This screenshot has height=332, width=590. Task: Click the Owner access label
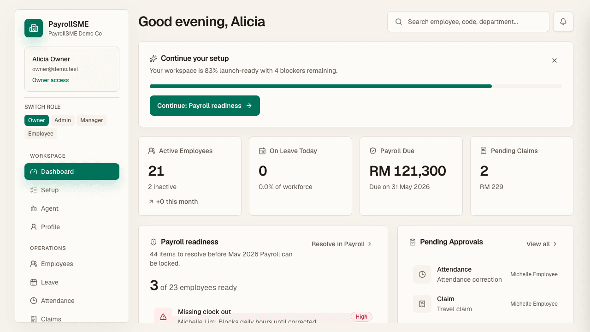coord(50,80)
